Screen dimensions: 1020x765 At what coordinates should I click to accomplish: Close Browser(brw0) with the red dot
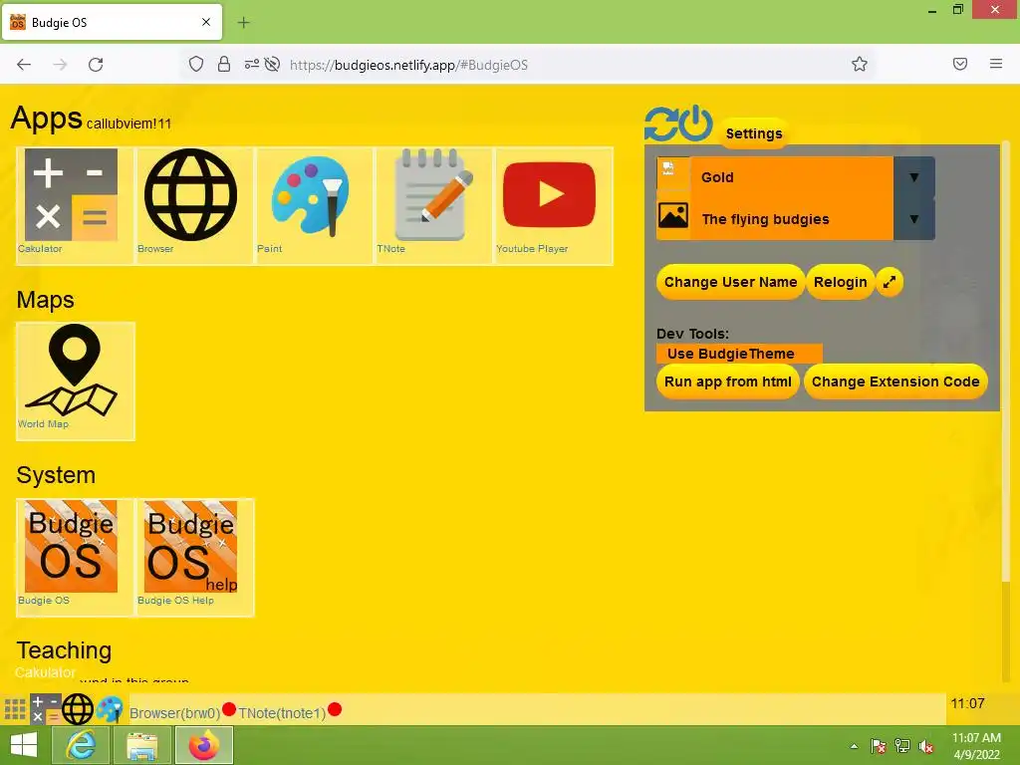(229, 709)
